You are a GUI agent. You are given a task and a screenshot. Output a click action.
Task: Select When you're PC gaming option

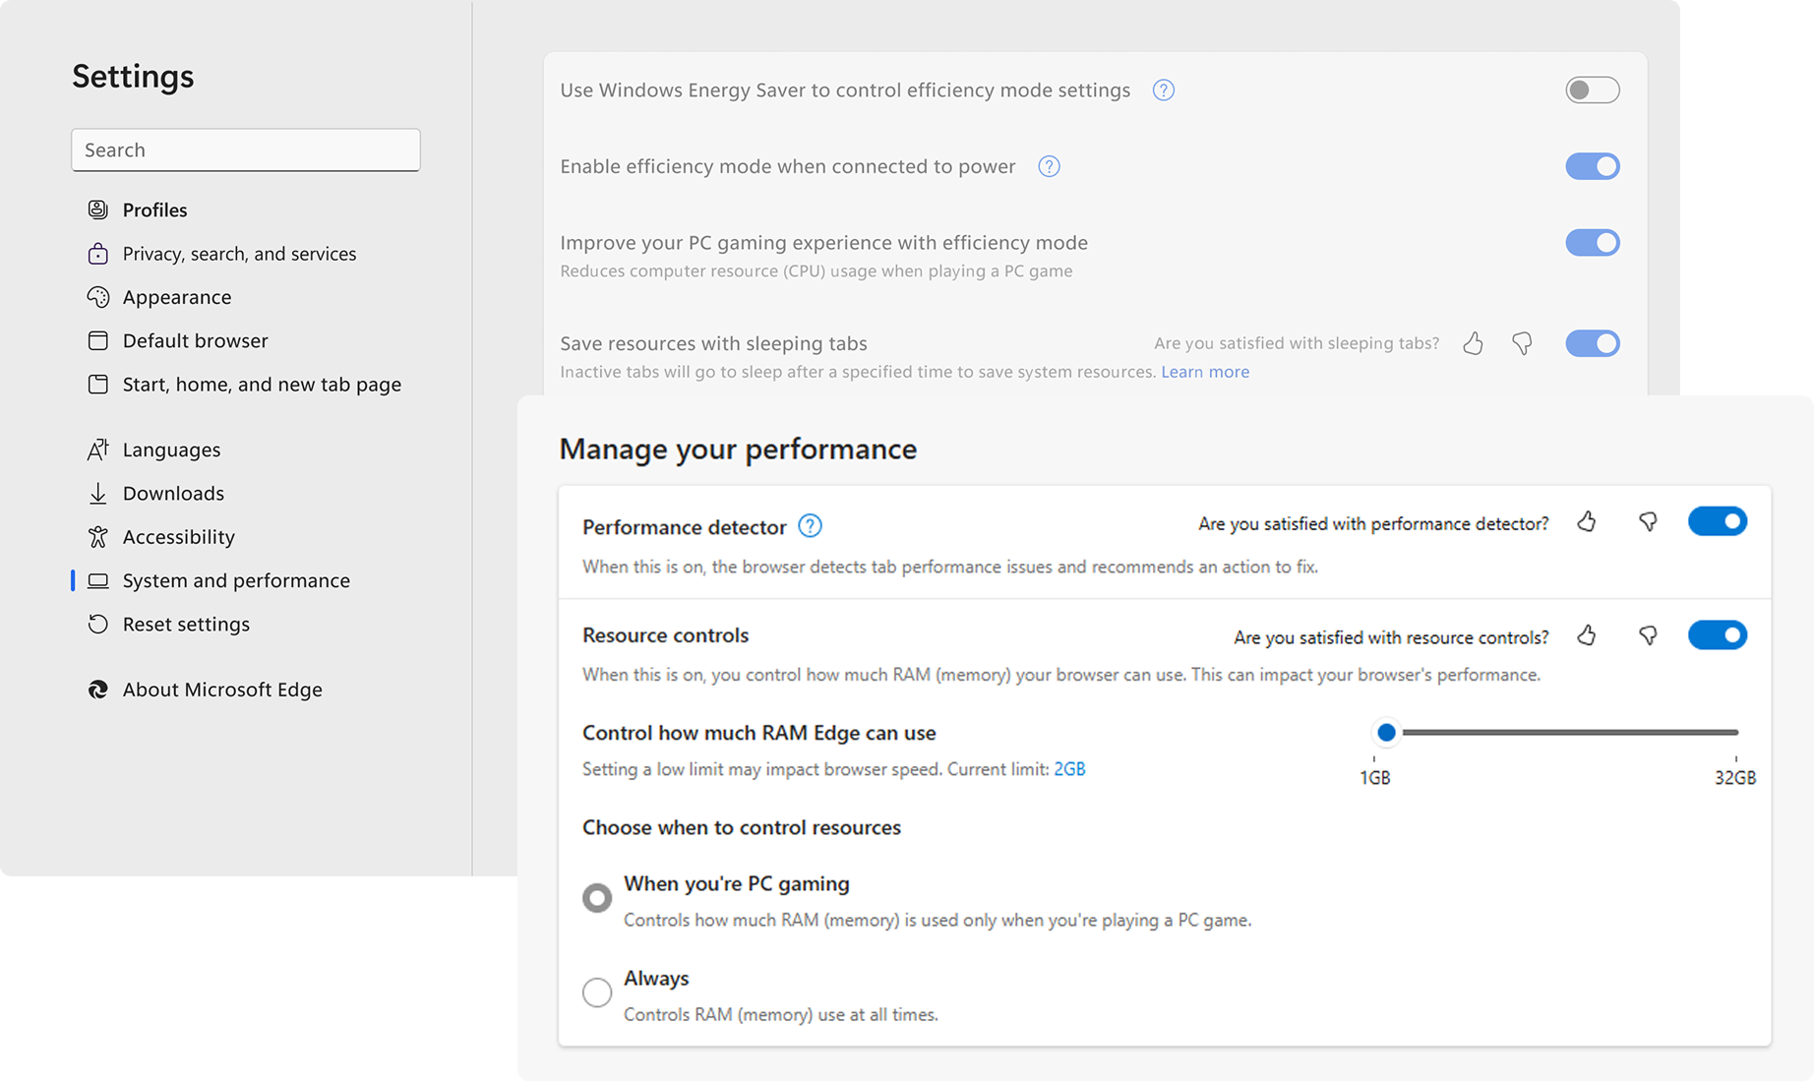(596, 897)
